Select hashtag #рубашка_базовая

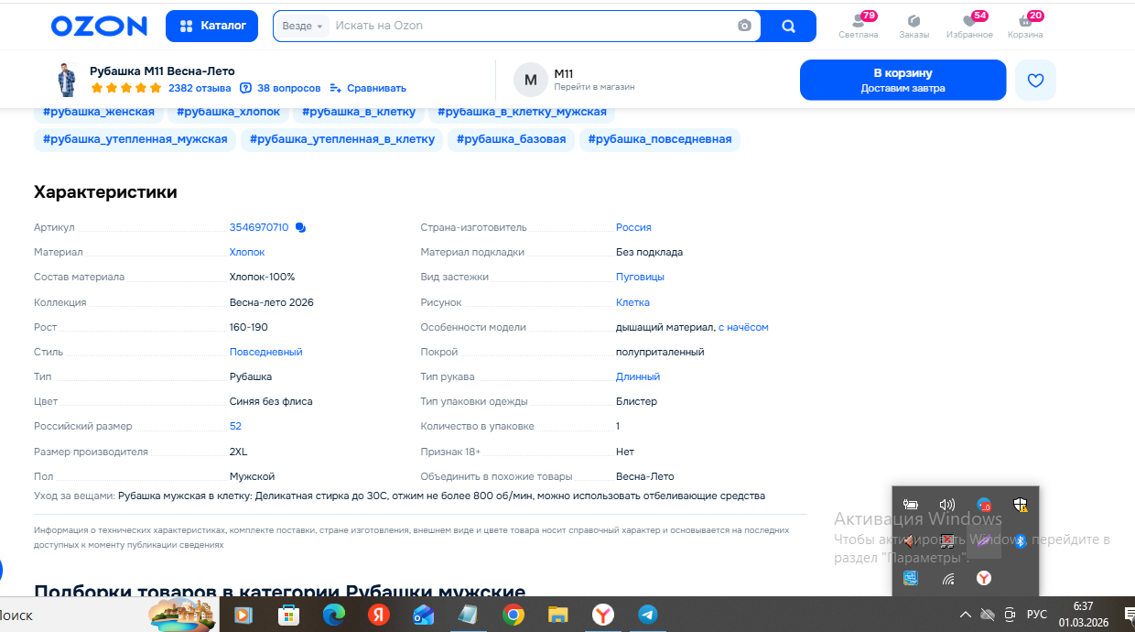(511, 139)
